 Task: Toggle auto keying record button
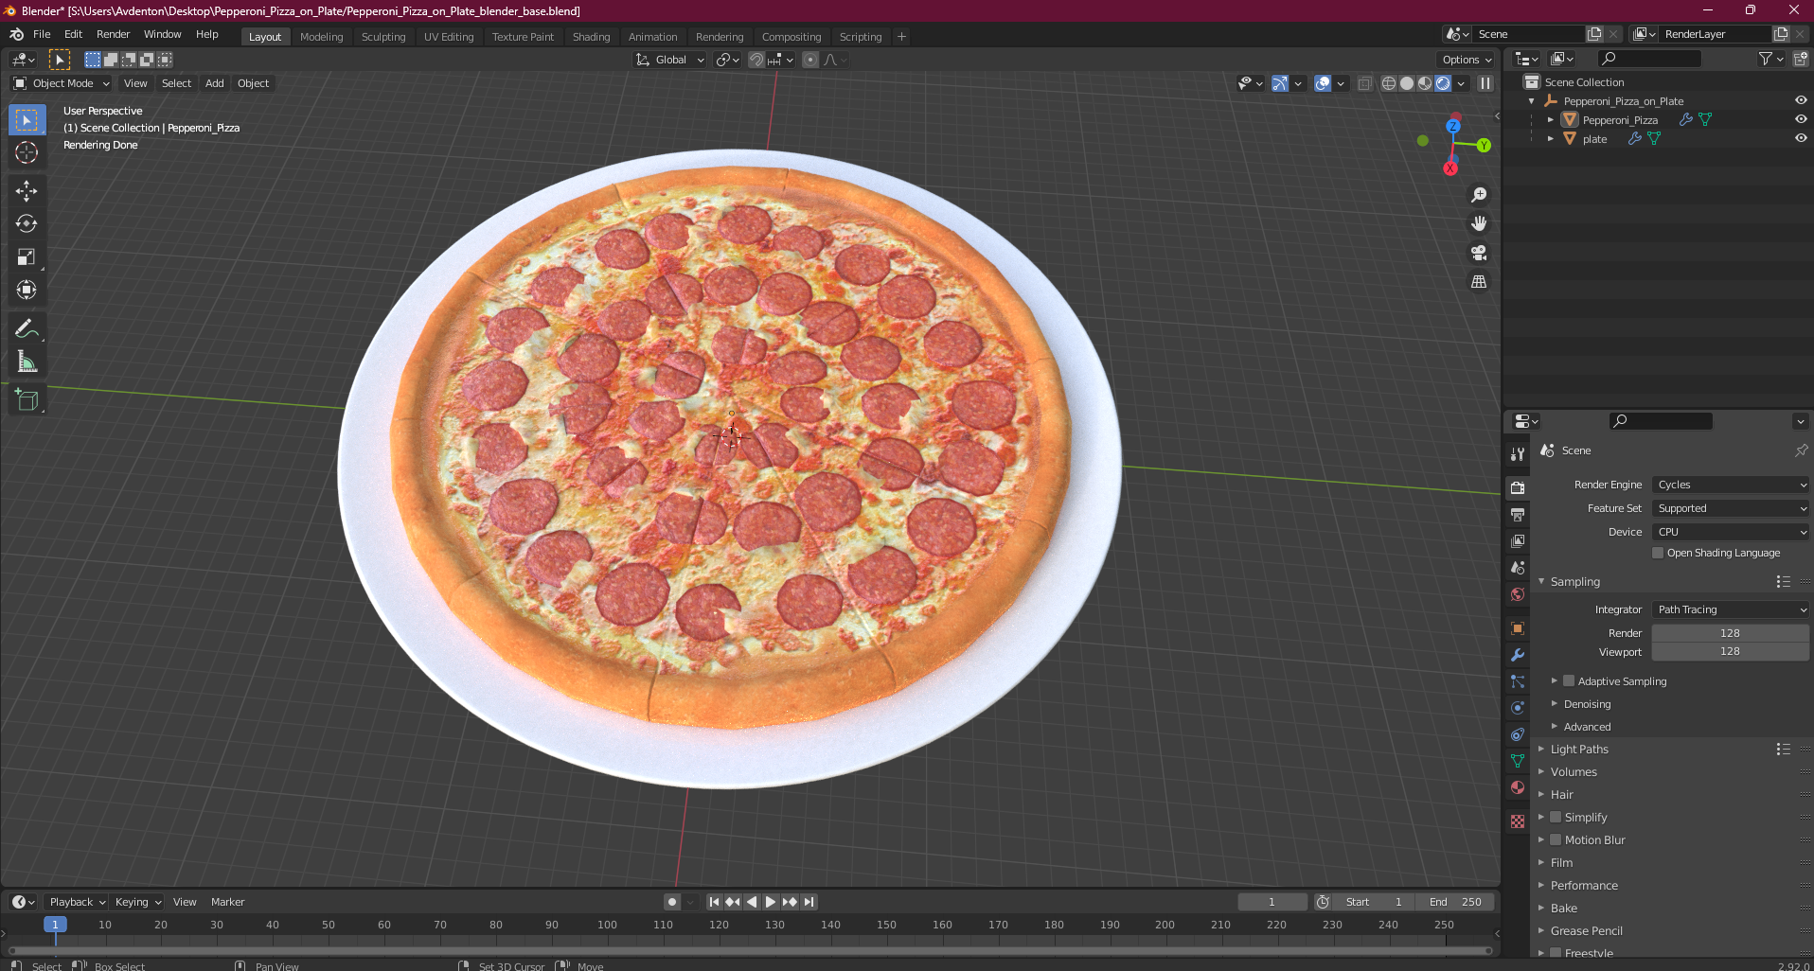pyautogui.click(x=672, y=902)
